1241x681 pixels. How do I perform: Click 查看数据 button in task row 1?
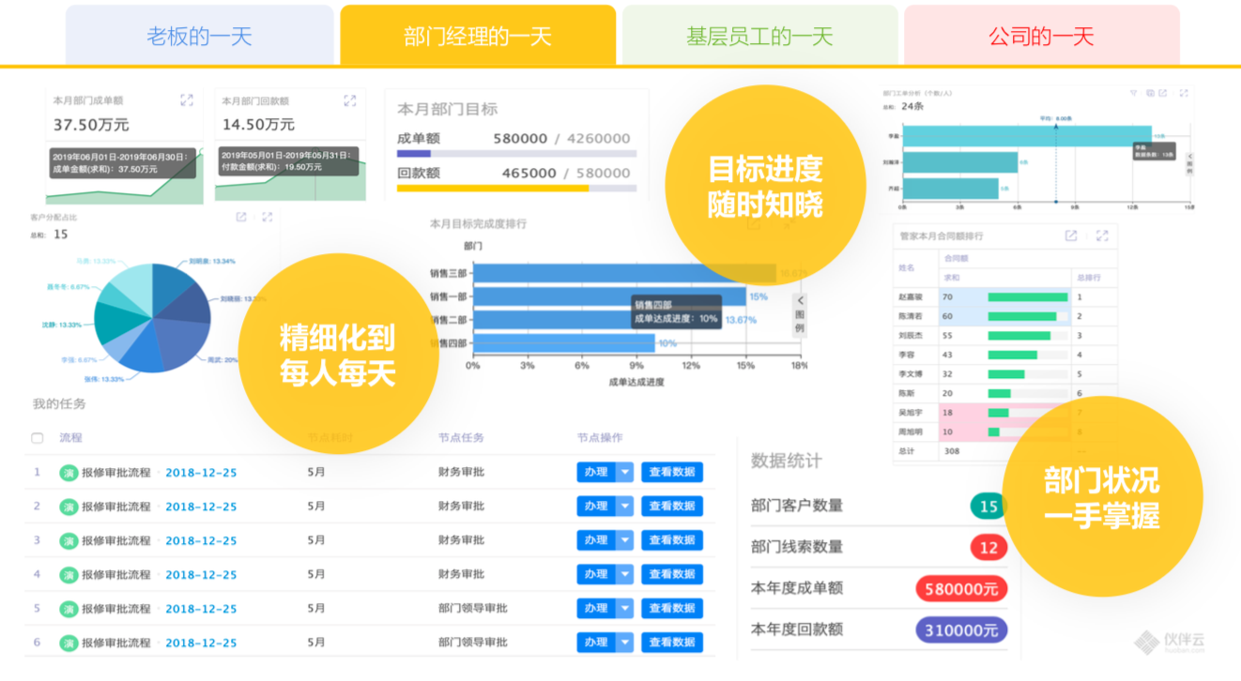tap(672, 472)
